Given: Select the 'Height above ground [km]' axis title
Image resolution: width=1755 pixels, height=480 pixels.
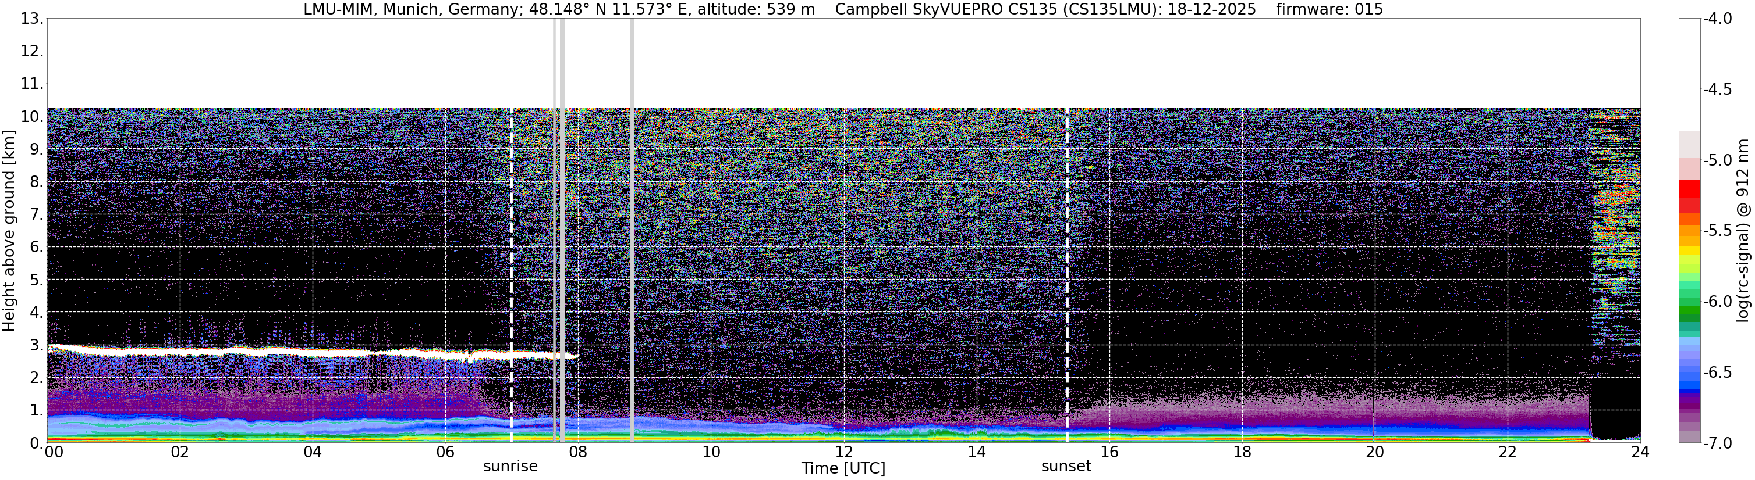Looking at the screenshot, I should tap(9, 231).
